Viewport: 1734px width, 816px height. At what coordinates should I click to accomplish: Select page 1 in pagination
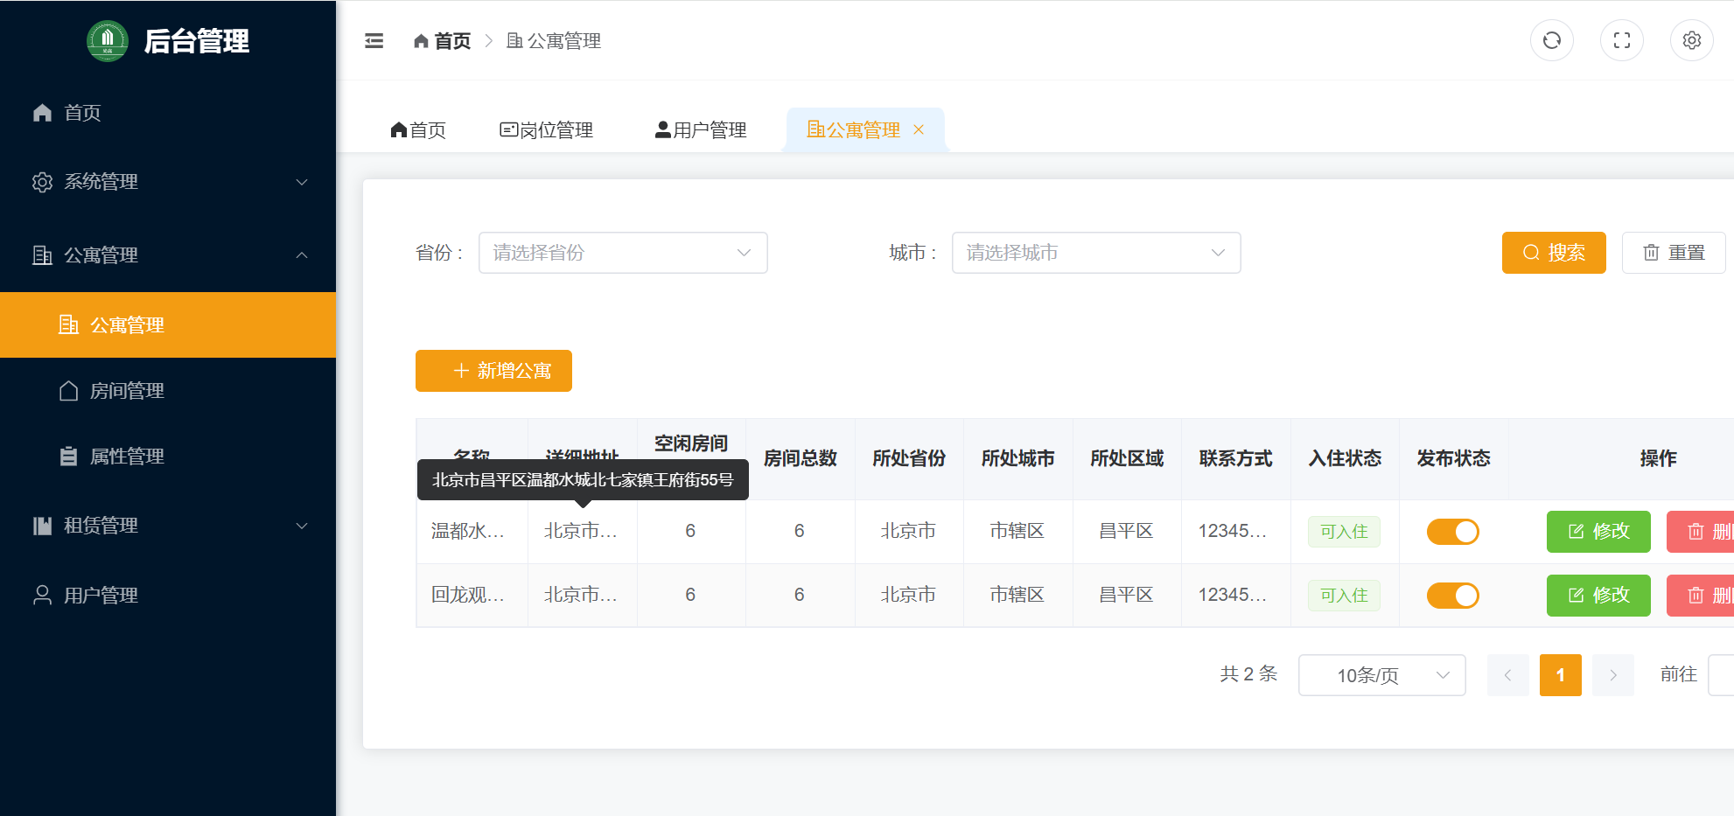(1560, 675)
